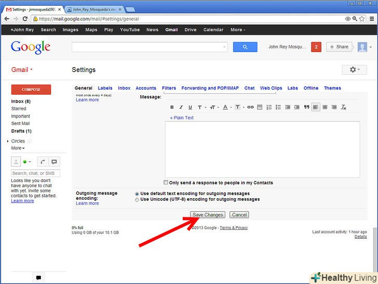Click the Cancel button

click(x=239, y=215)
